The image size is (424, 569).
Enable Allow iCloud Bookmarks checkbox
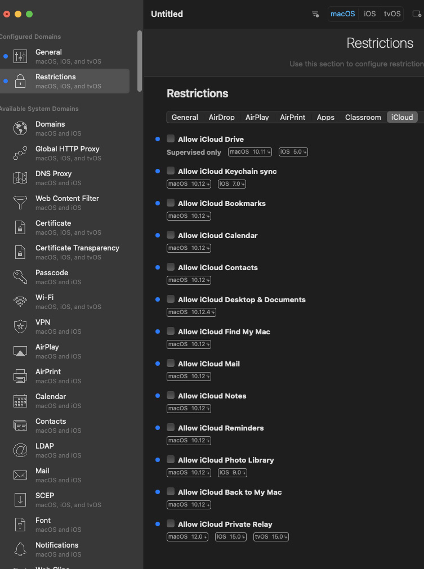pos(171,203)
